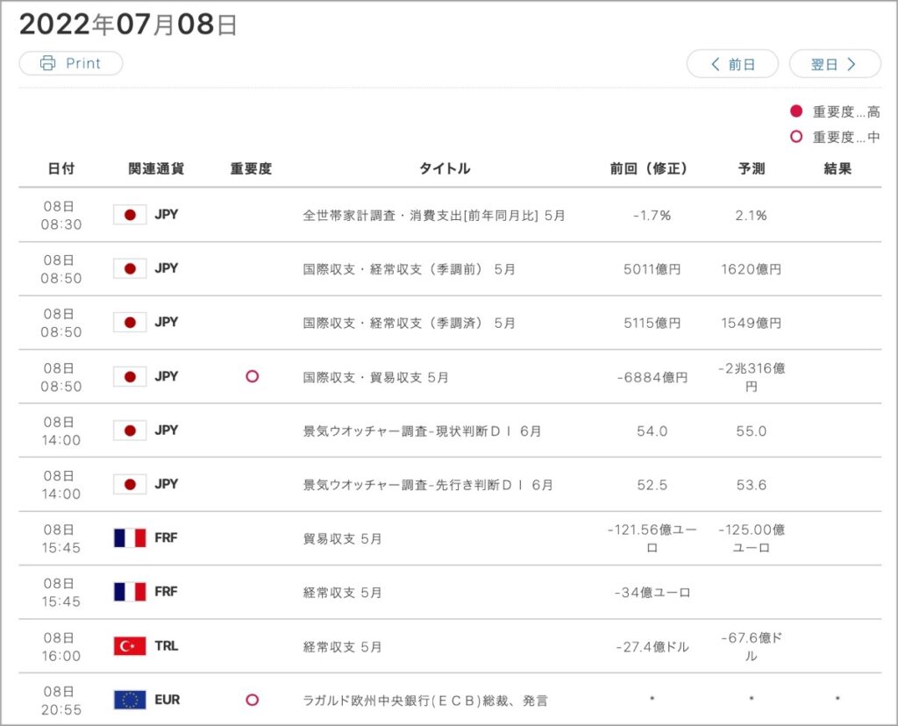Click forecast value 53.6
This screenshot has width=898, height=726.
click(x=751, y=485)
